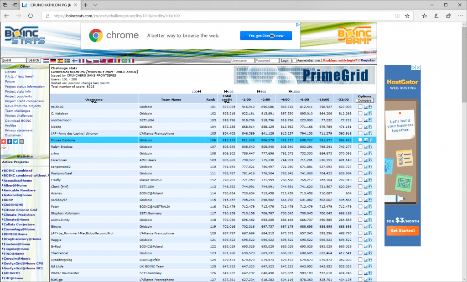Expand the Einstein@Home project entry
Screen dimensions: 467x282
[17, 244]
